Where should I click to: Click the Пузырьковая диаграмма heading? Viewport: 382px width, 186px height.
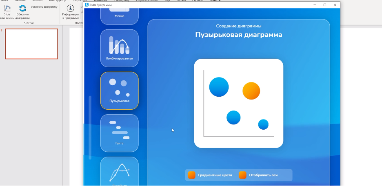pos(238,35)
